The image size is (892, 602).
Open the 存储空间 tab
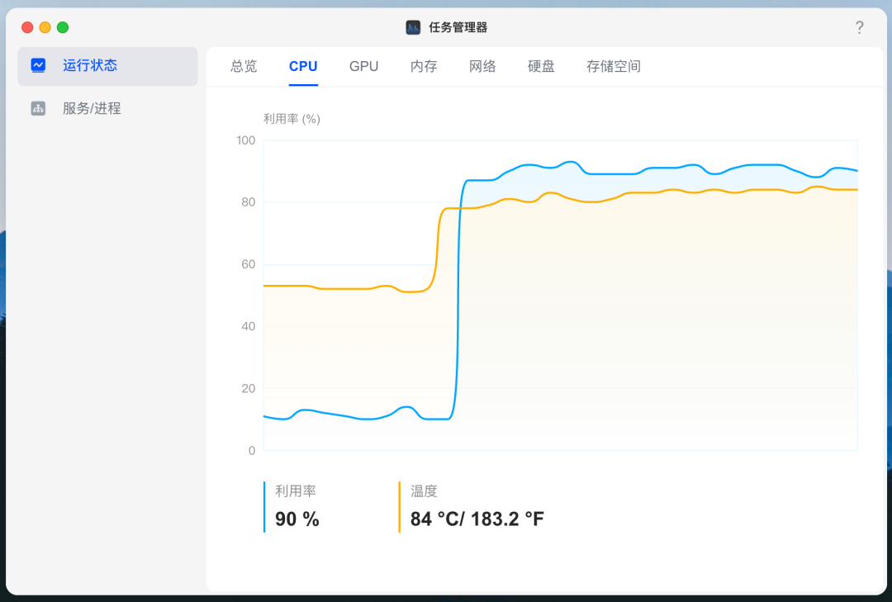coord(613,67)
